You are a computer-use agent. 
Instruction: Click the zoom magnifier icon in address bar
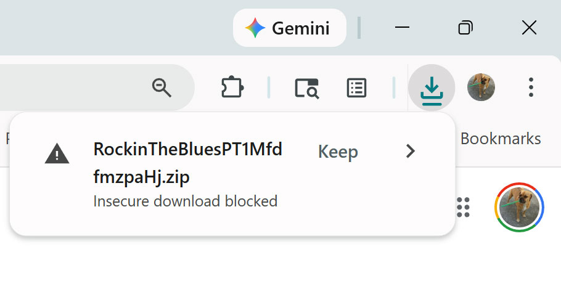[162, 87]
